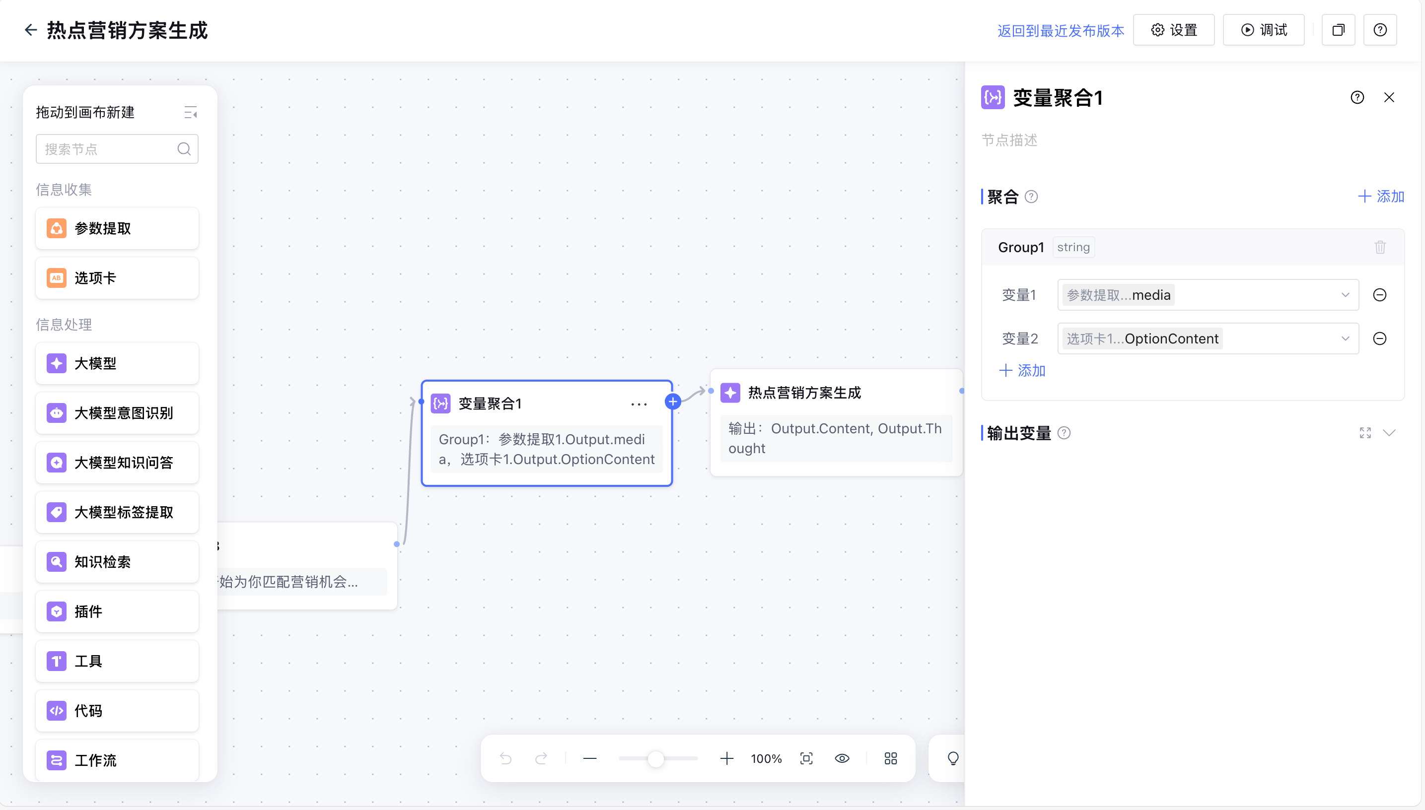Adjust the zoom slider handle

[656, 759]
